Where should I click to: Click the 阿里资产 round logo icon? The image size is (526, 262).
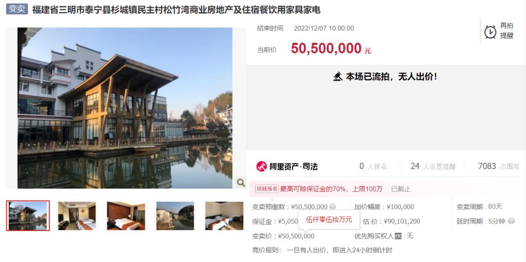click(x=262, y=166)
